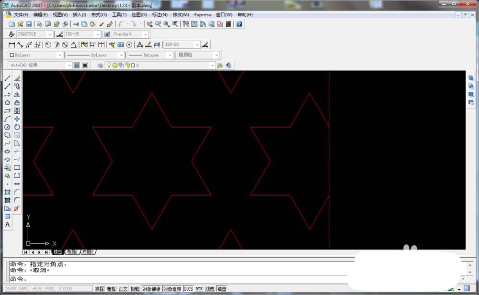Select the Line tool in draw toolbar

(x=7, y=78)
